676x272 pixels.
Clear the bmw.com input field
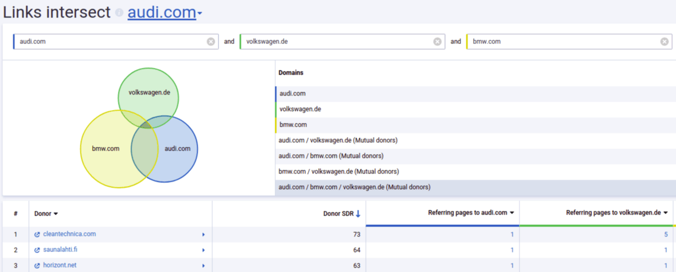tap(664, 42)
